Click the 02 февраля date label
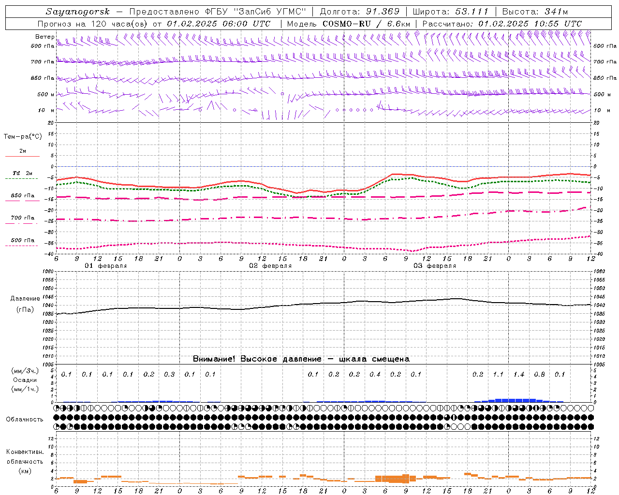This screenshot has height=495, width=619. (x=270, y=266)
